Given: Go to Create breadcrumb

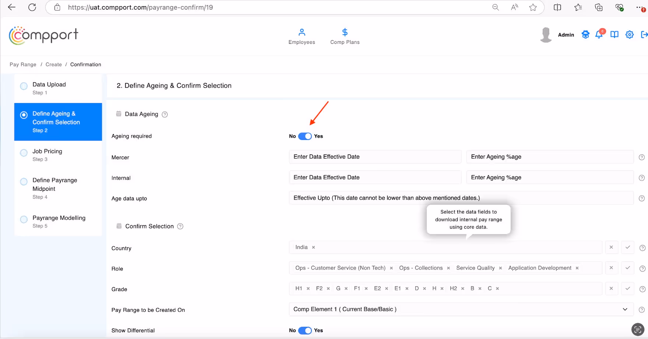Looking at the screenshot, I should 54,64.
